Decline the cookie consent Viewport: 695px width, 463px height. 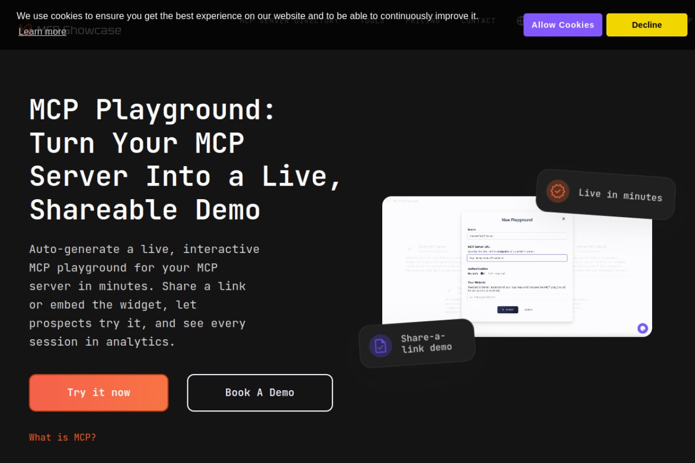647,25
